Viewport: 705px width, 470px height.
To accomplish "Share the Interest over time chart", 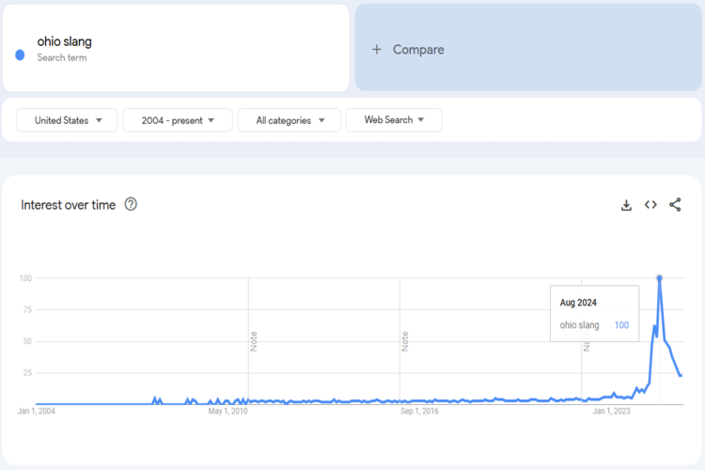I will (675, 205).
